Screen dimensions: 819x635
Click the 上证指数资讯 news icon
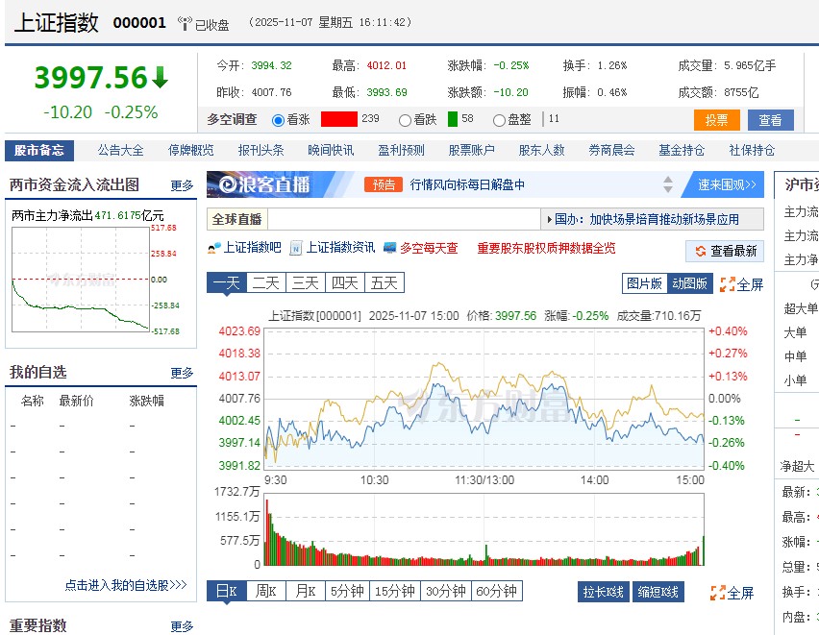coord(296,249)
